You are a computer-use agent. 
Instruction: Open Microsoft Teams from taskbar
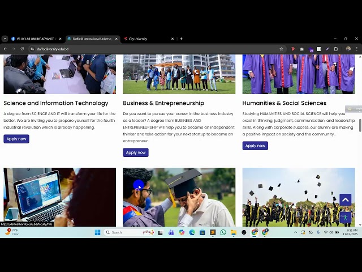[x=171, y=232]
